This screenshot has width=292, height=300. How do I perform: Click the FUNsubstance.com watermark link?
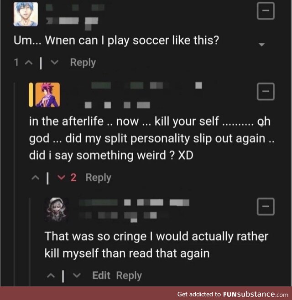tap(233, 294)
